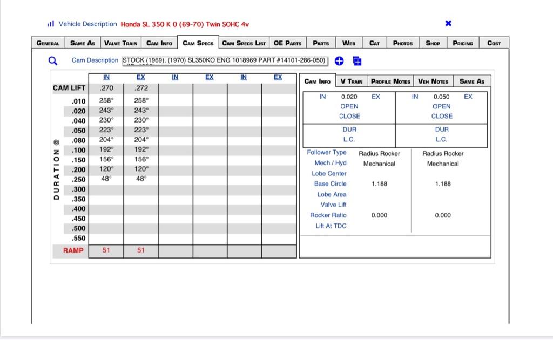The width and height of the screenshot is (553, 340).
Task: Click the intake RAMP value 51
Action: pyautogui.click(x=106, y=250)
